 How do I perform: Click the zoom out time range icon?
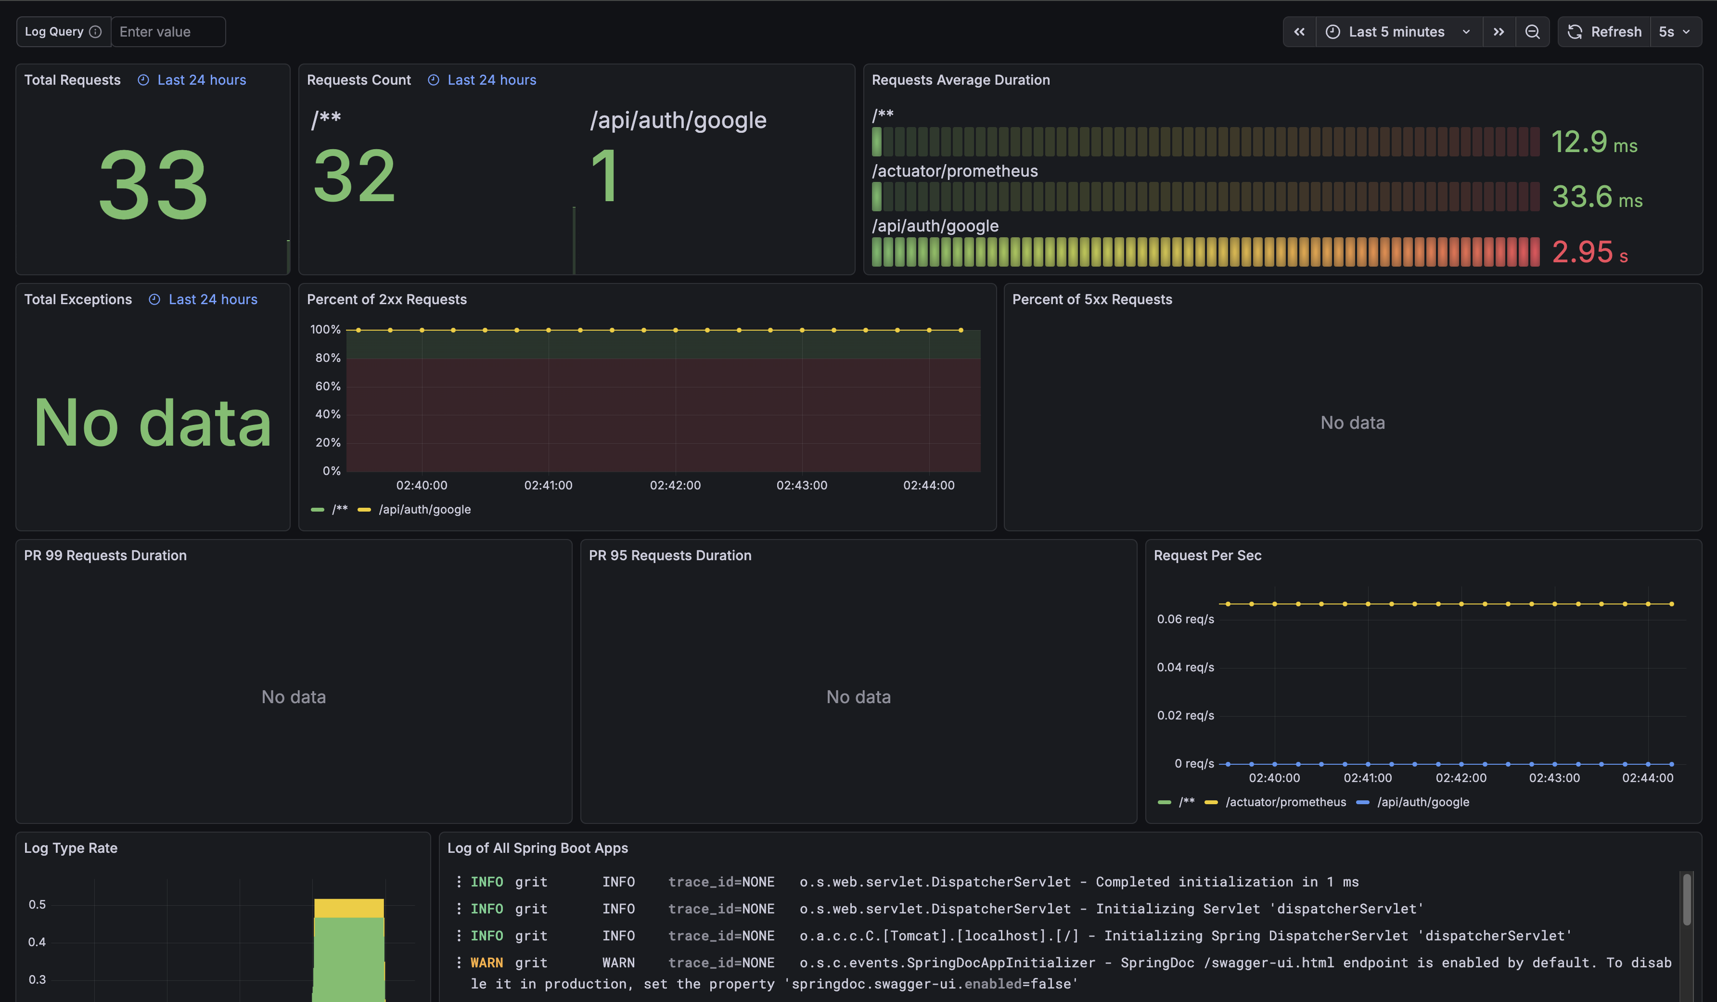pos(1532,32)
